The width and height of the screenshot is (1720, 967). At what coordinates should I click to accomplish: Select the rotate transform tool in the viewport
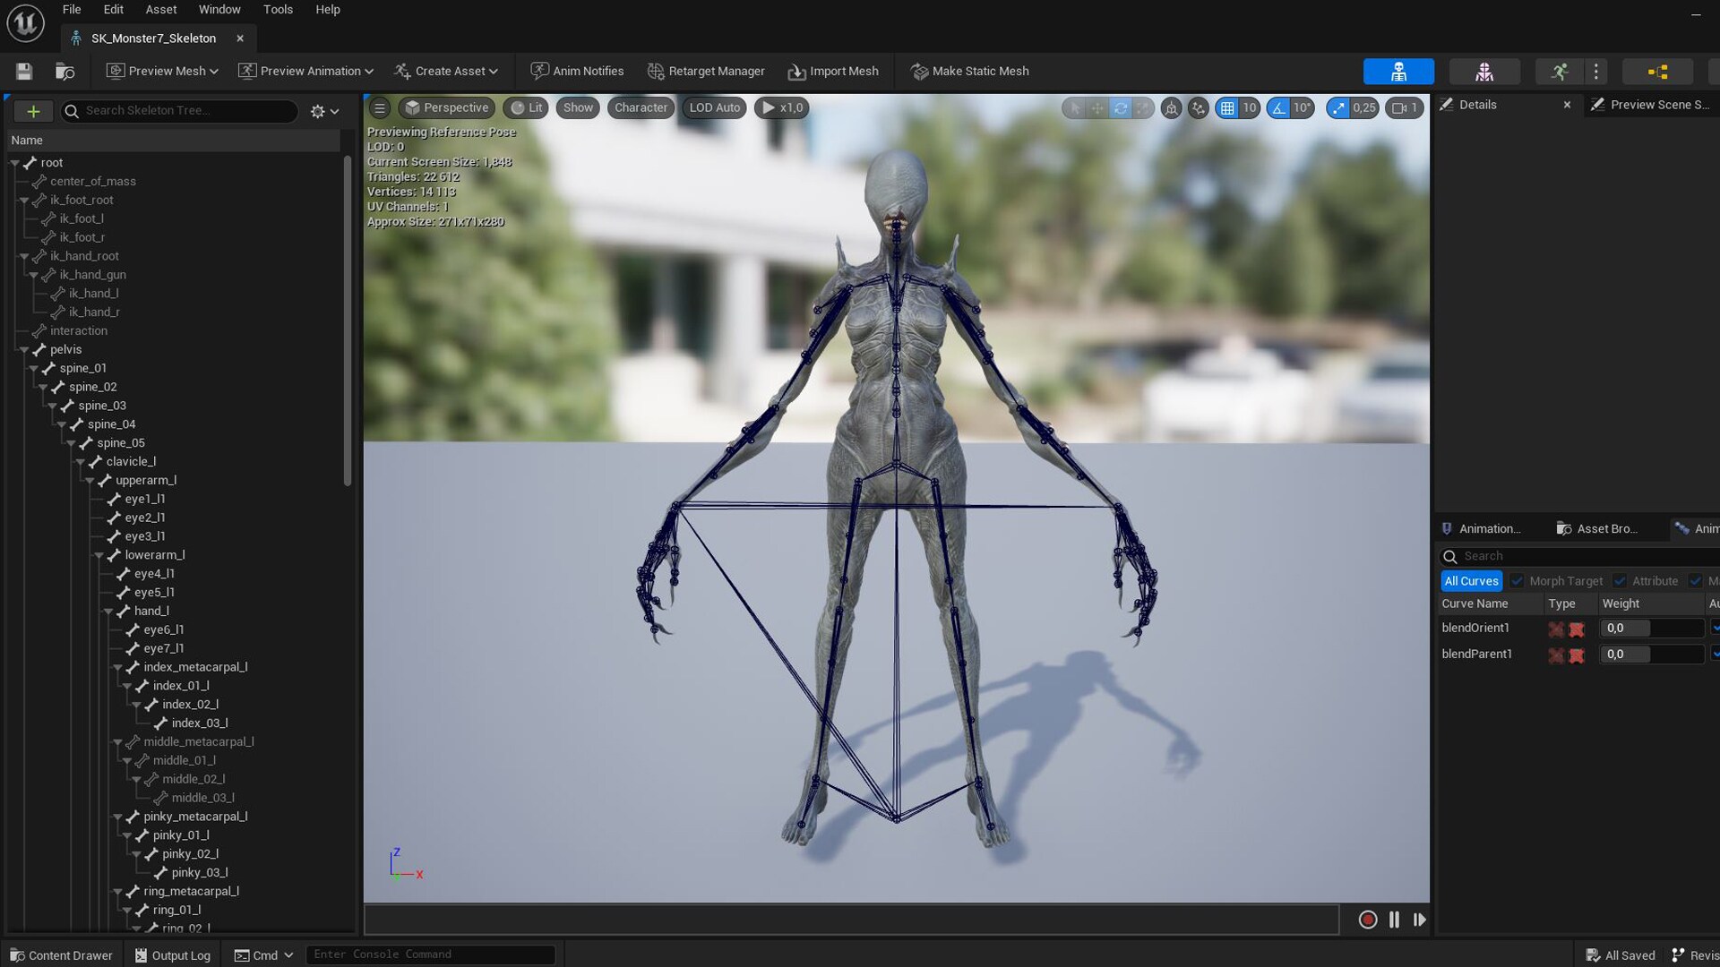[1121, 108]
